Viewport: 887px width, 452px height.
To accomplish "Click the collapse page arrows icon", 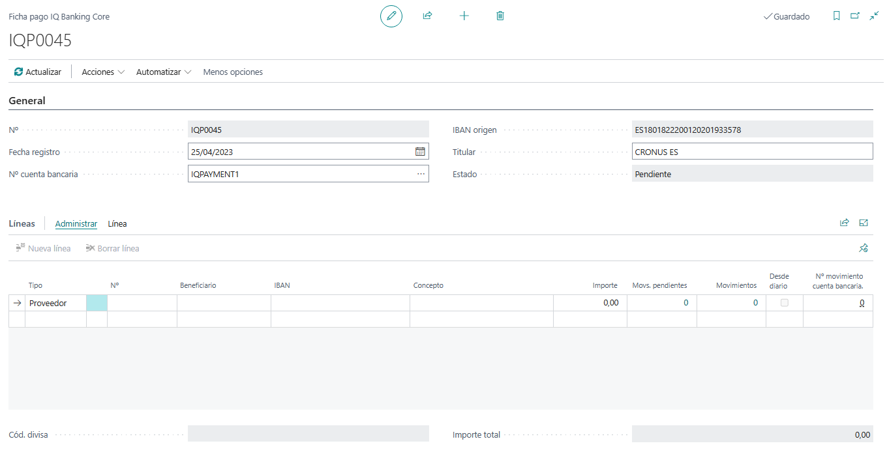I will coord(874,16).
